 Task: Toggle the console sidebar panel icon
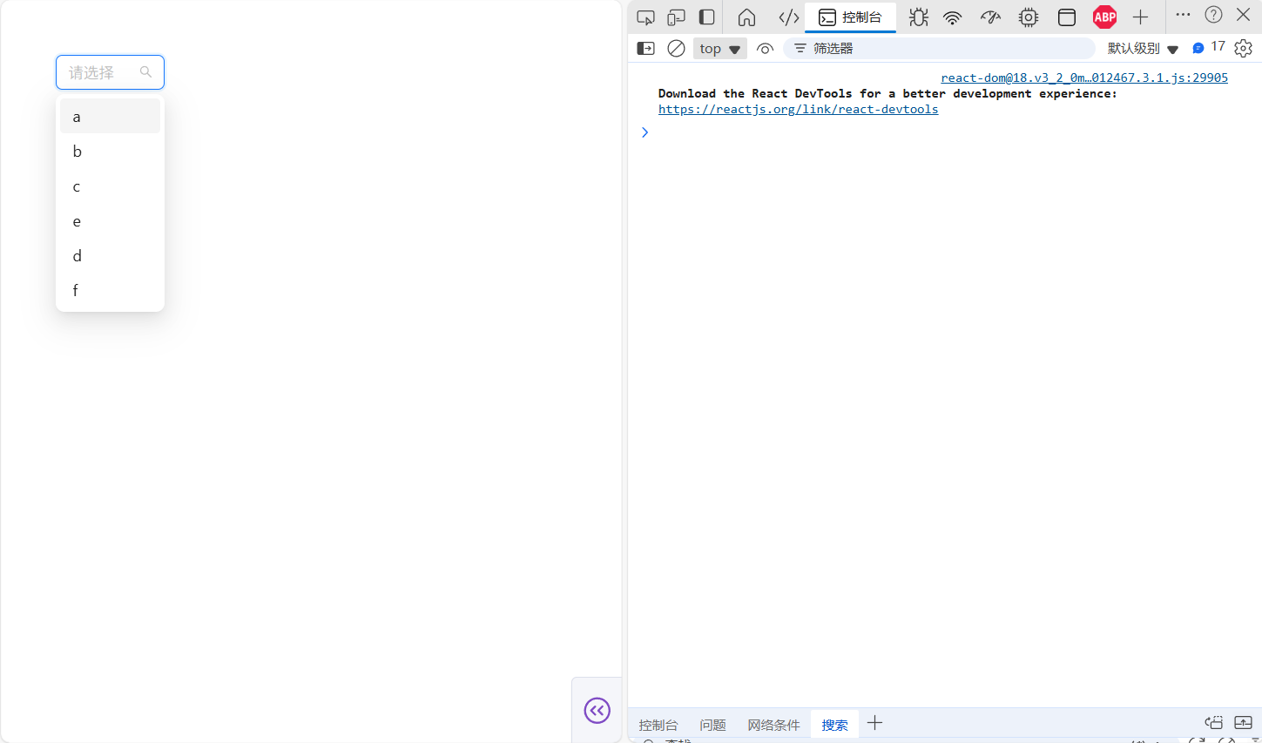click(645, 49)
